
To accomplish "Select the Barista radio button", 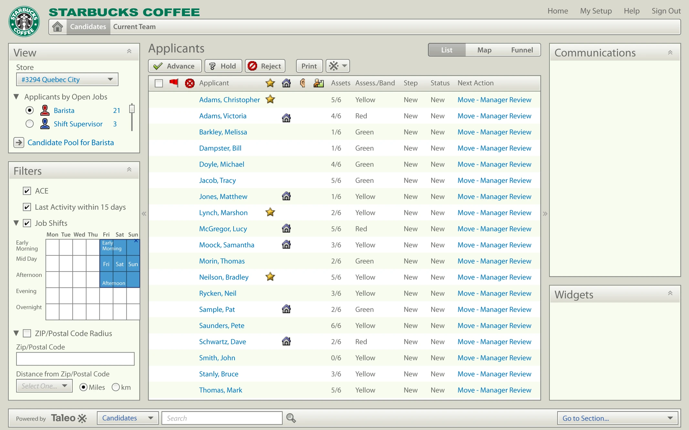I will pos(29,110).
